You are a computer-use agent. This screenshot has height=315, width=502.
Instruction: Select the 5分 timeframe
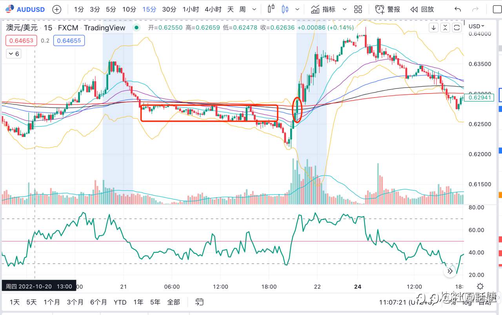tap(111, 9)
